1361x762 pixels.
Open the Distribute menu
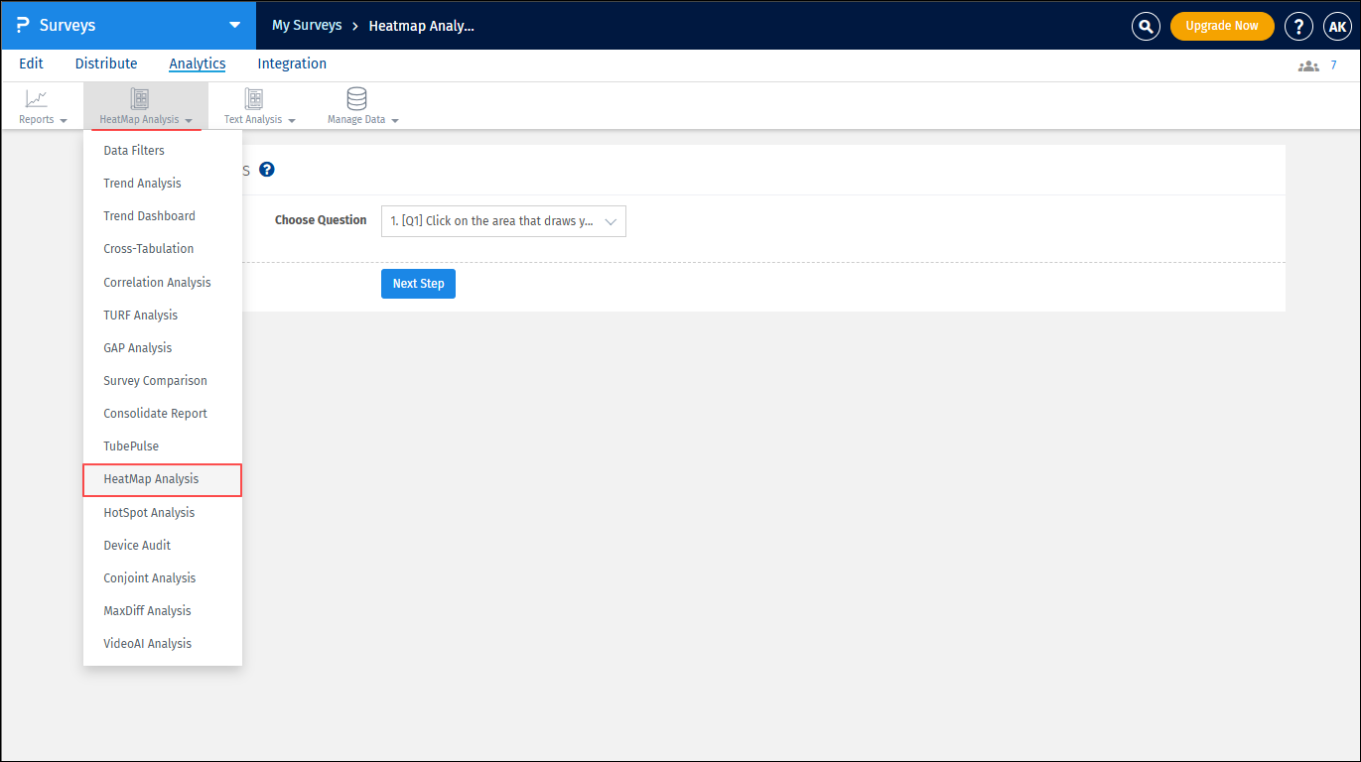click(x=105, y=63)
